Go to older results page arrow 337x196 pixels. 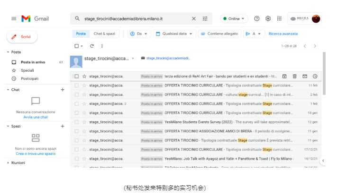click(315, 46)
